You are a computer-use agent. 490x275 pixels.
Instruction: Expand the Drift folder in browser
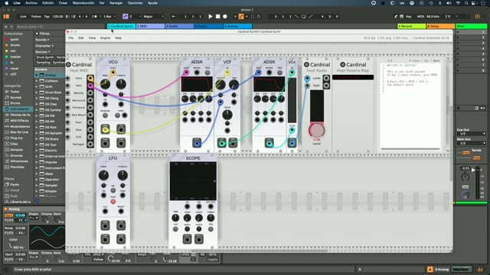(37, 86)
